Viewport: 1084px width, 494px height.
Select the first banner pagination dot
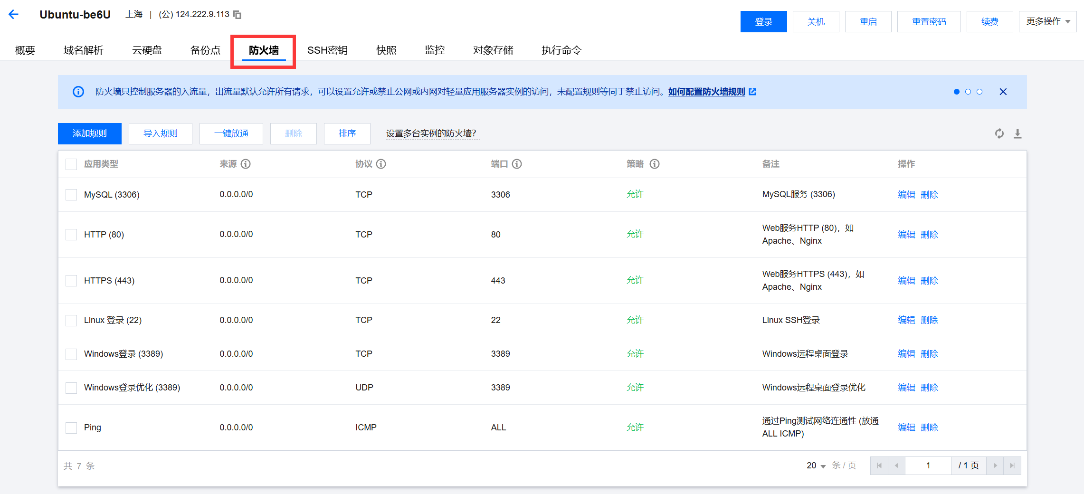click(x=957, y=92)
